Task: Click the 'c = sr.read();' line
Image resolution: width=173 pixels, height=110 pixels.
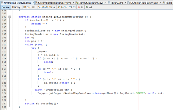Action: tap(48, 55)
